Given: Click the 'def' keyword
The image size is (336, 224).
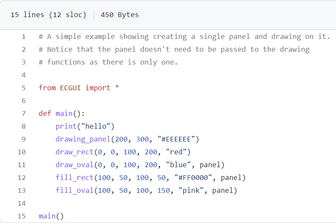Looking at the screenshot, I should tap(45, 114).
